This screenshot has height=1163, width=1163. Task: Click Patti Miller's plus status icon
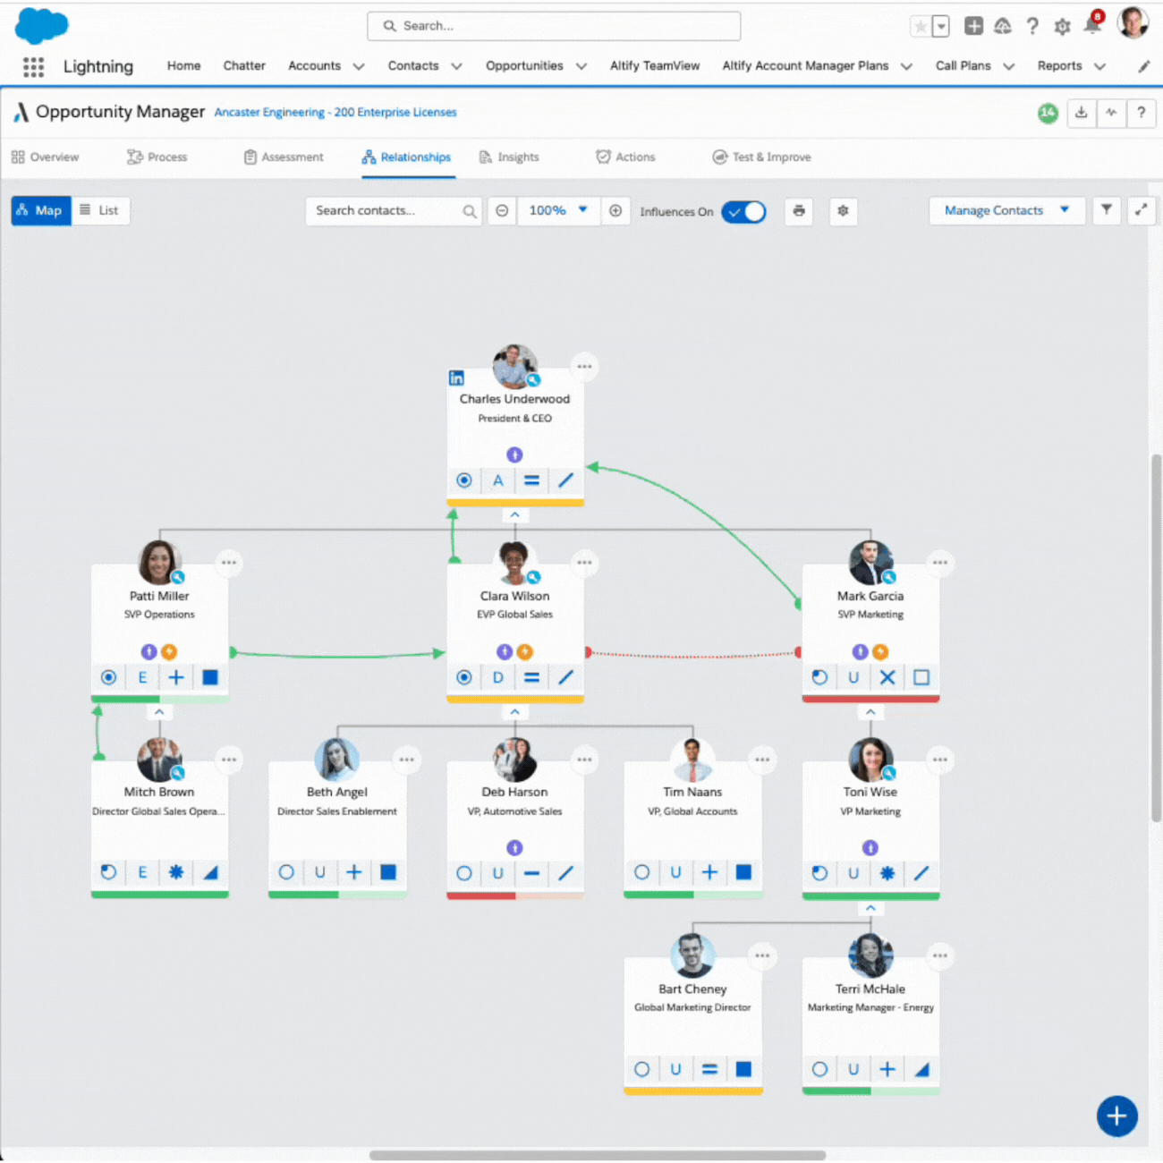[x=176, y=677]
